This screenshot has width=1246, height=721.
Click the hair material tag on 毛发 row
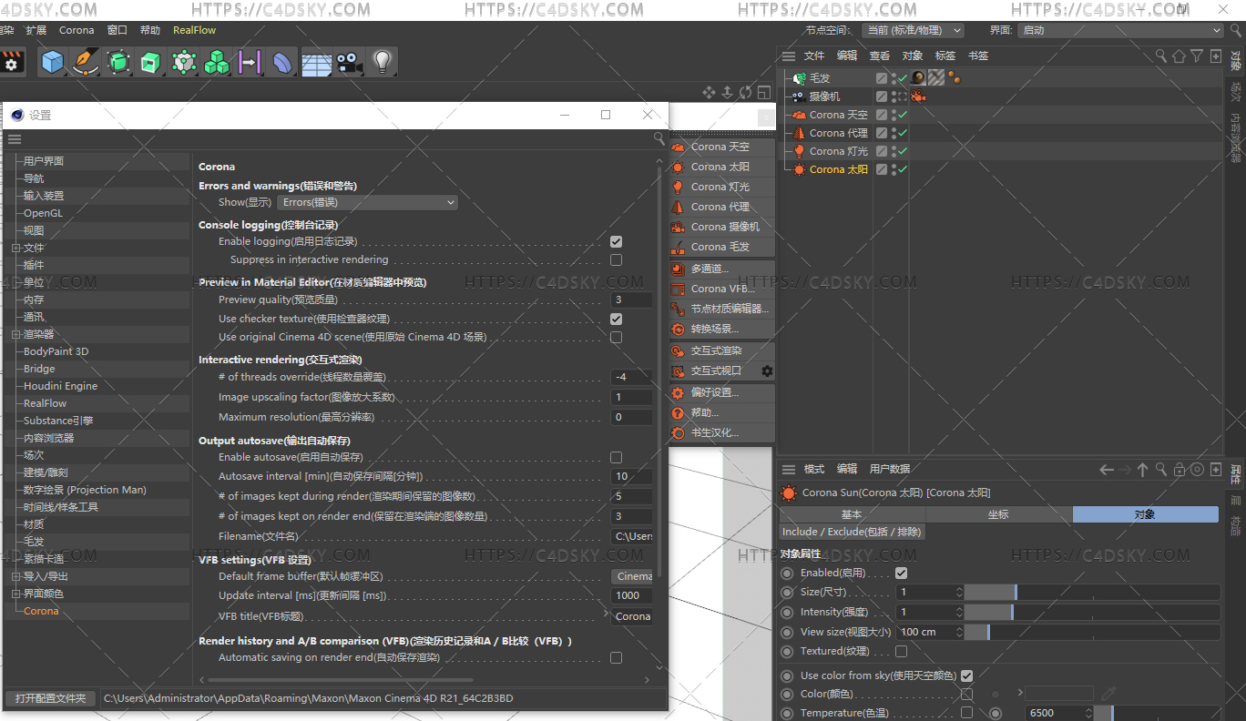[x=918, y=78]
